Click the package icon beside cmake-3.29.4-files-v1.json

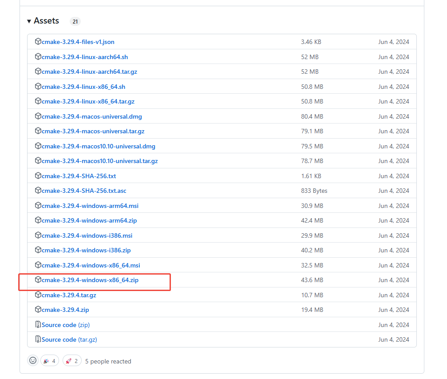pyautogui.click(x=38, y=41)
